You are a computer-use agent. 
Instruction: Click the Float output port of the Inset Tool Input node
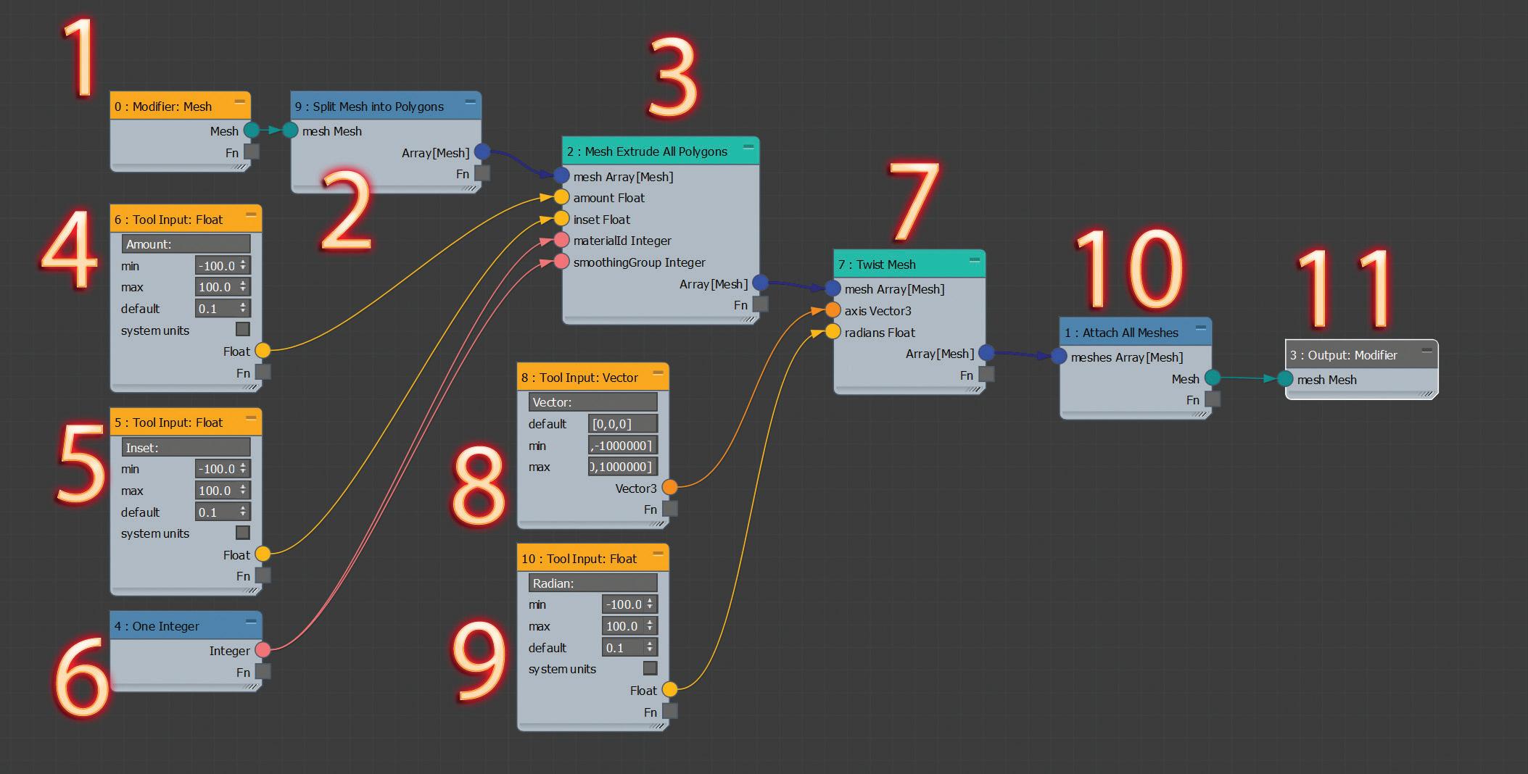click(263, 554)
